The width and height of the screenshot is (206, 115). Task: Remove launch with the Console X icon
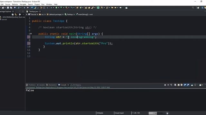(168, 85)
